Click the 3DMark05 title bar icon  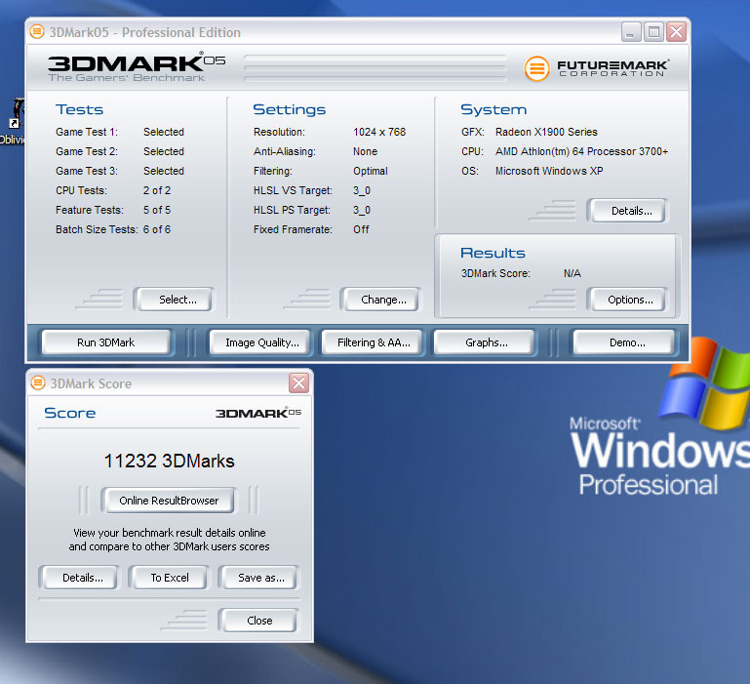[x=37, y=31]
